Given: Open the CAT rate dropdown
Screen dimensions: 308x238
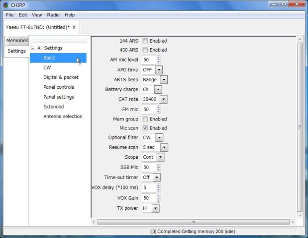Looking at the screenshot, I should (x=163, y=99).
